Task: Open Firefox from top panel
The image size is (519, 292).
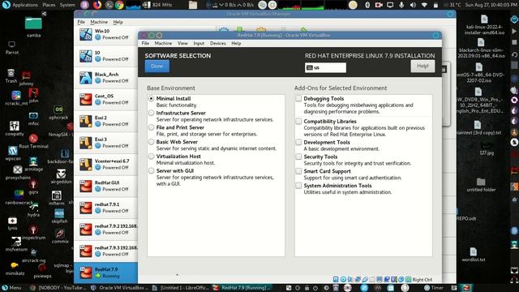Action: click(x=97, y=5)
